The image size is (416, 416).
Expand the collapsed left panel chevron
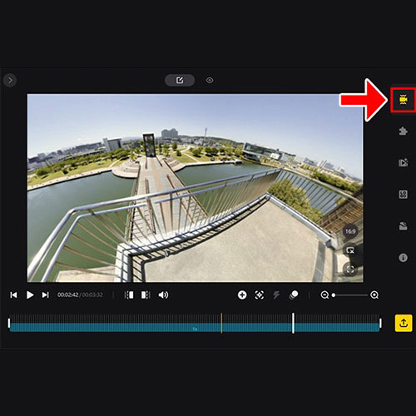[10, 81]
